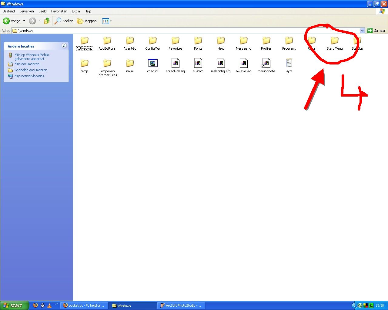
Task: Launch VLC media player from Quick Launch
Action: click(x=49, y=305)
